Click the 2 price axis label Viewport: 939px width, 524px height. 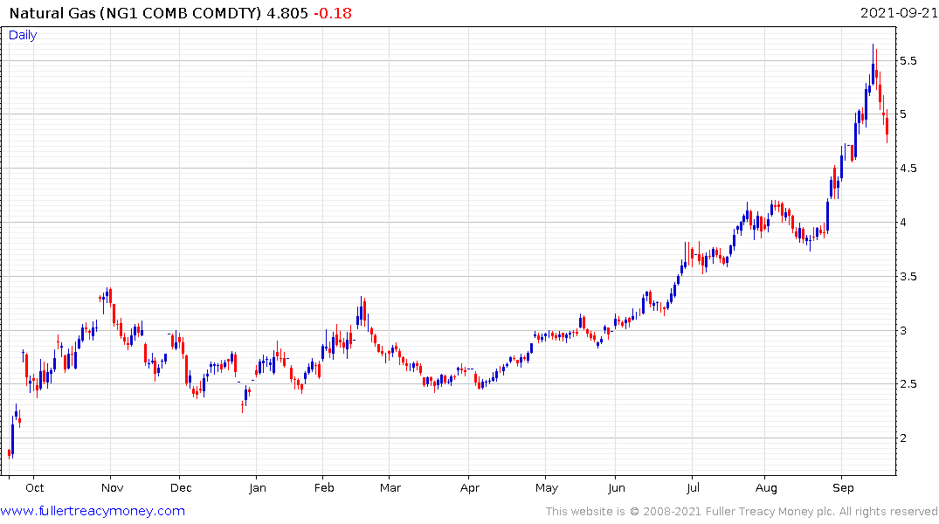(x=904, y=438)
